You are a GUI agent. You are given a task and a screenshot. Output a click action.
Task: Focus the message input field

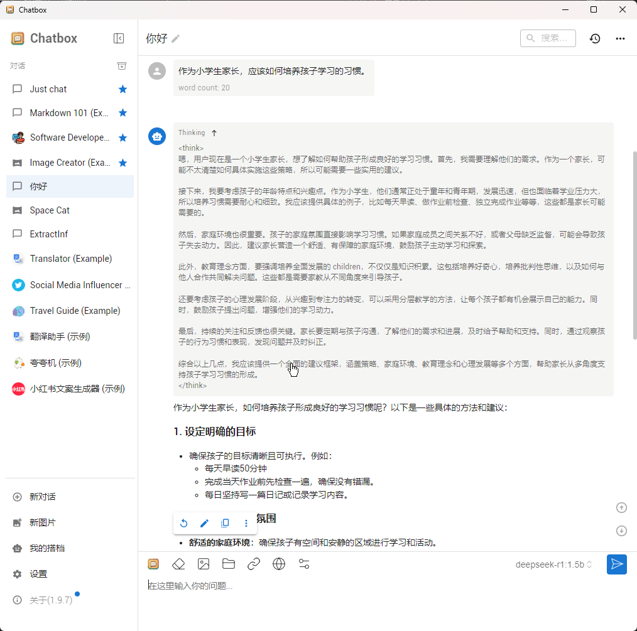[387, 586]
